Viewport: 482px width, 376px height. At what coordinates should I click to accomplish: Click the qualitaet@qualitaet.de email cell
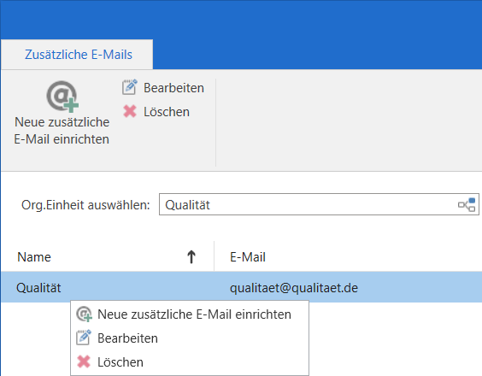click(x=294, y=288)
